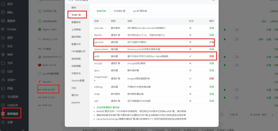Image resolution: width=278 pixels, height=131 pixels.
Task: Click 设置 link in the Nginx row
Action: pos(269,30)
